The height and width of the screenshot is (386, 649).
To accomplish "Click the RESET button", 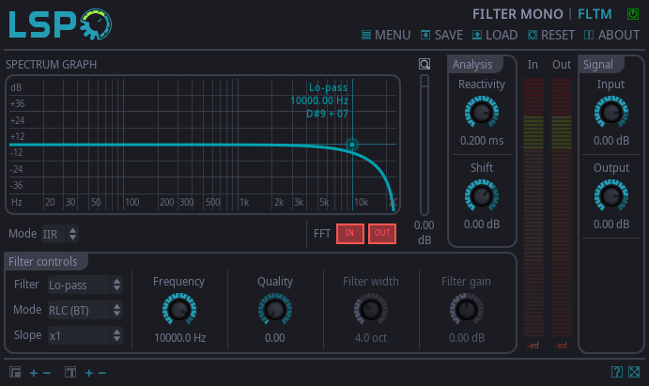I will tap(550, 35).
